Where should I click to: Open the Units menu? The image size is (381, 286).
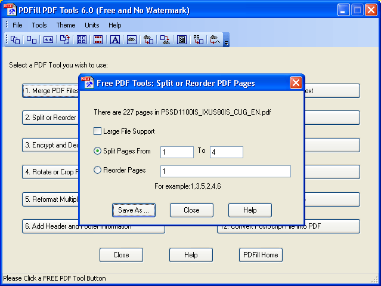(x=92, y=25)
